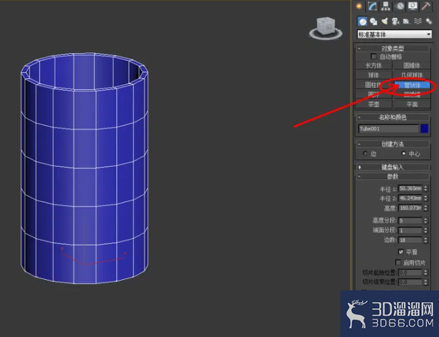Image resolution: width=439 pixels, height=337 pixels.
Task: Click the 球体 sphere button
Action: (374, 75)
